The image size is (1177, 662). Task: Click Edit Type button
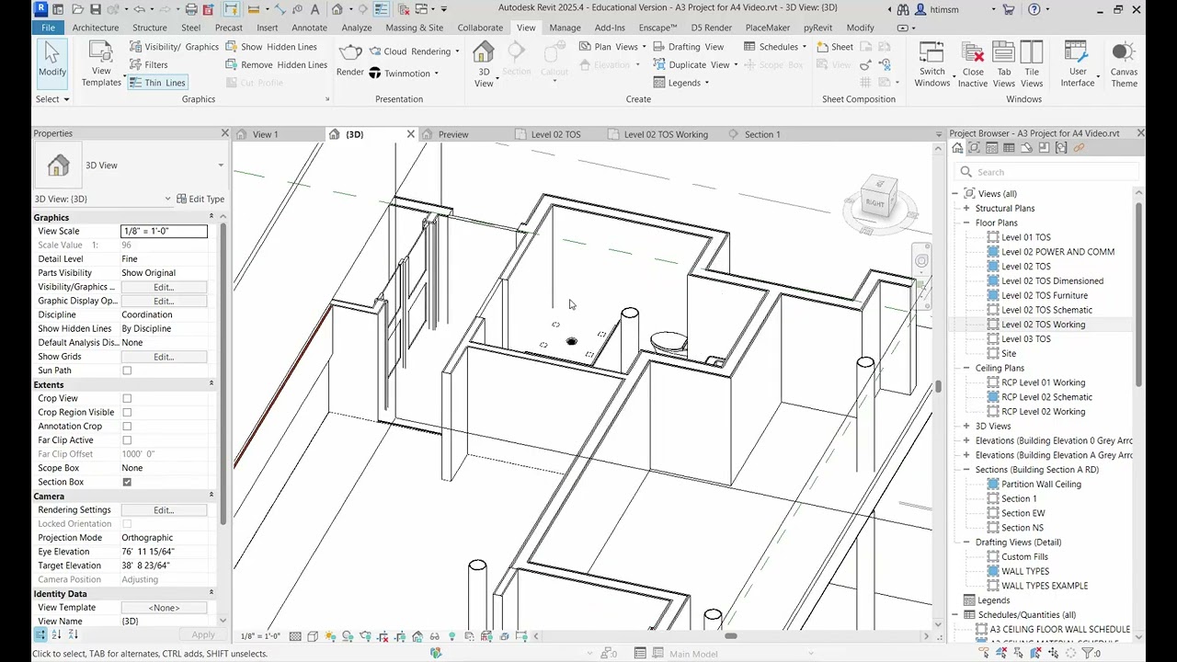[x=200, y=199]
